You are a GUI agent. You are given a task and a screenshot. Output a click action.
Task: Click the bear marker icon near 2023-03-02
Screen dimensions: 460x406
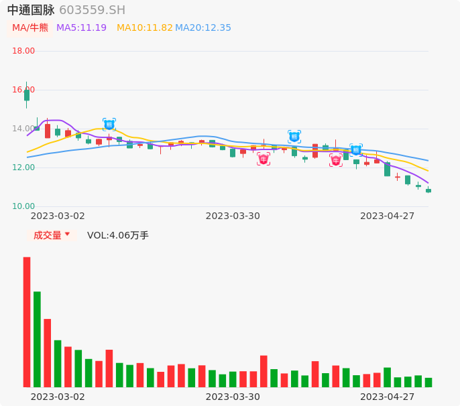(x=109, y=125)
